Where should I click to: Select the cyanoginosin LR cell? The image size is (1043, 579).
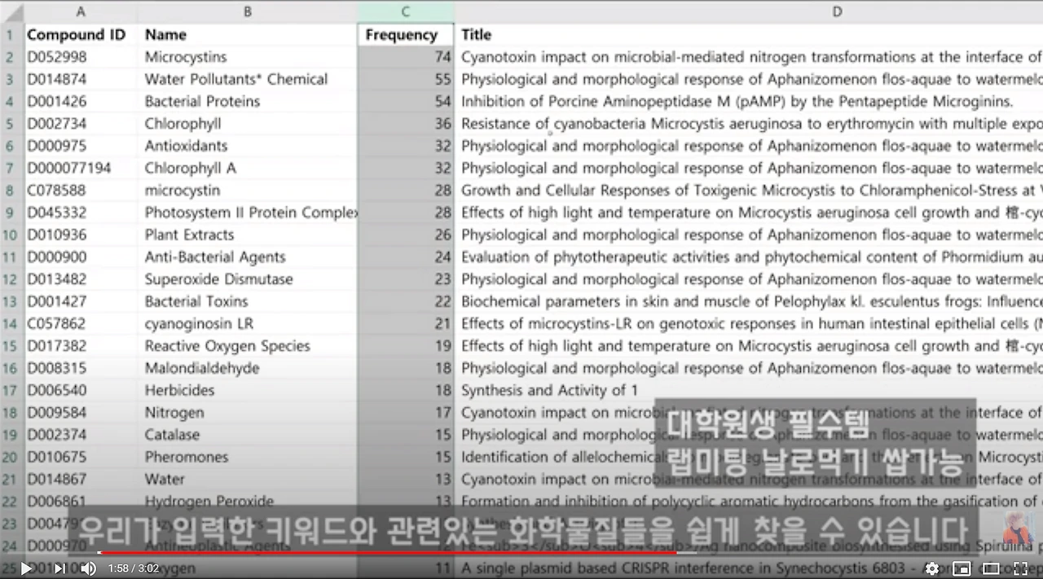[x=248, y=323]
